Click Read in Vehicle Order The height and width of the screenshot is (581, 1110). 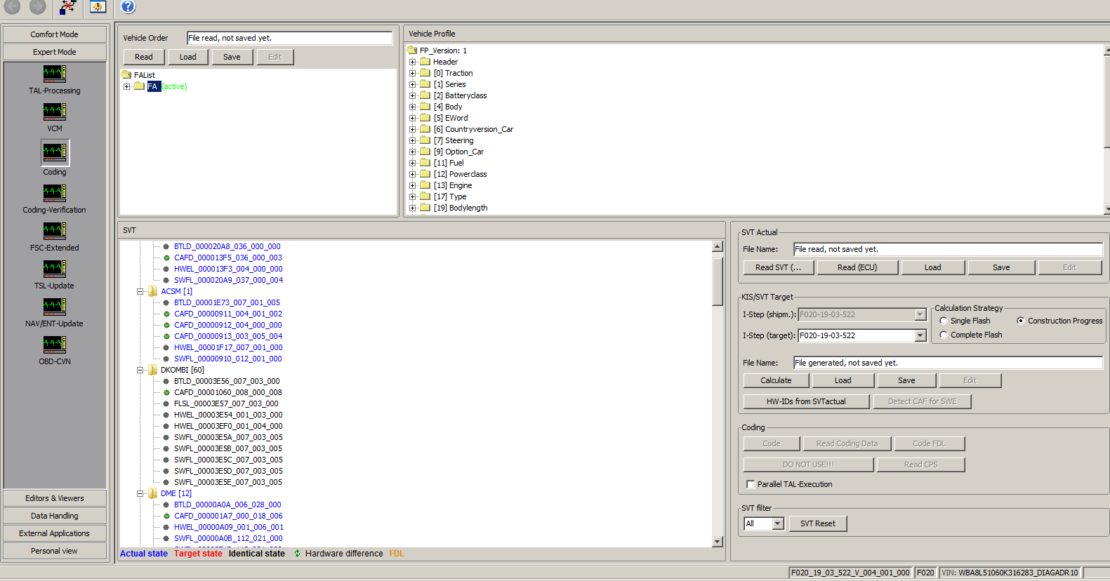point(144,57)
